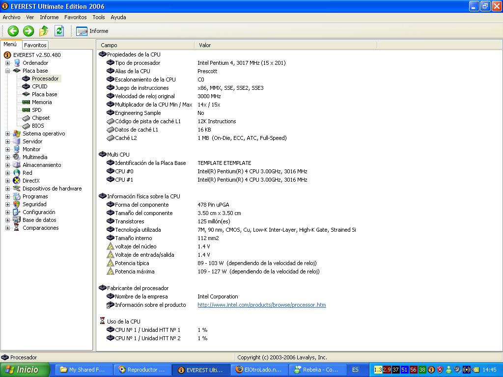Open the Intel products processor link
The width and height of the screenshot is (503, 377).
click(x=262, y=305)
